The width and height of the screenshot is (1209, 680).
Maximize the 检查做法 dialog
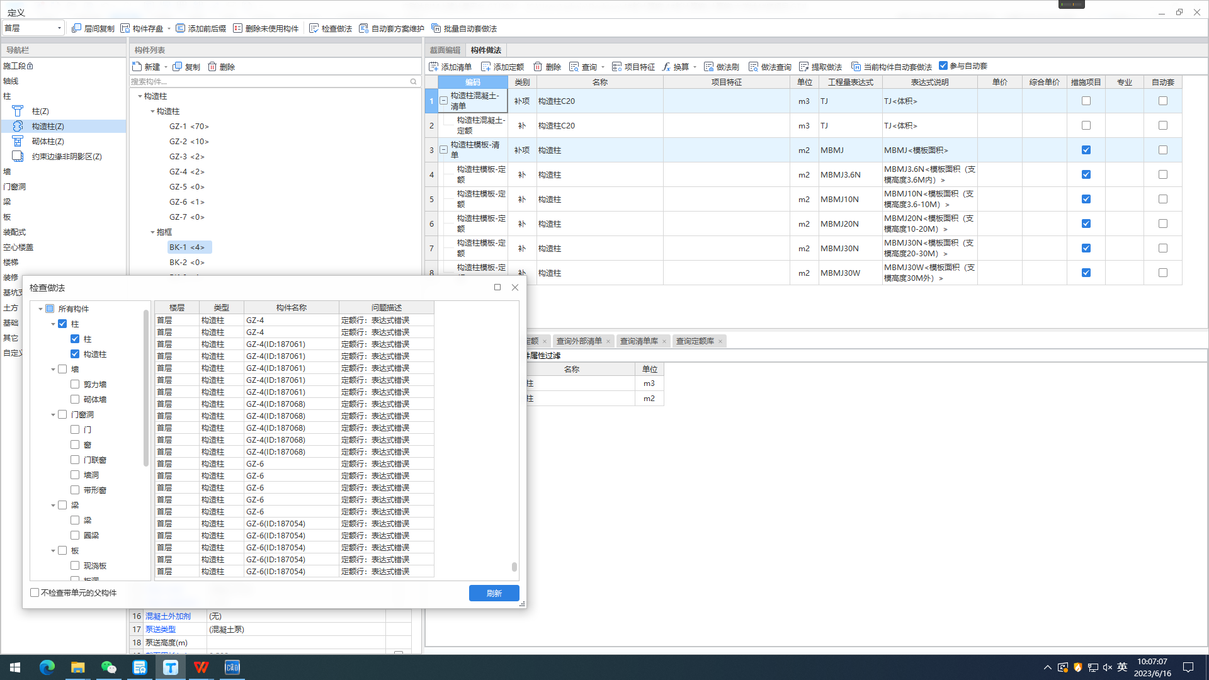[x=497, y=287]
